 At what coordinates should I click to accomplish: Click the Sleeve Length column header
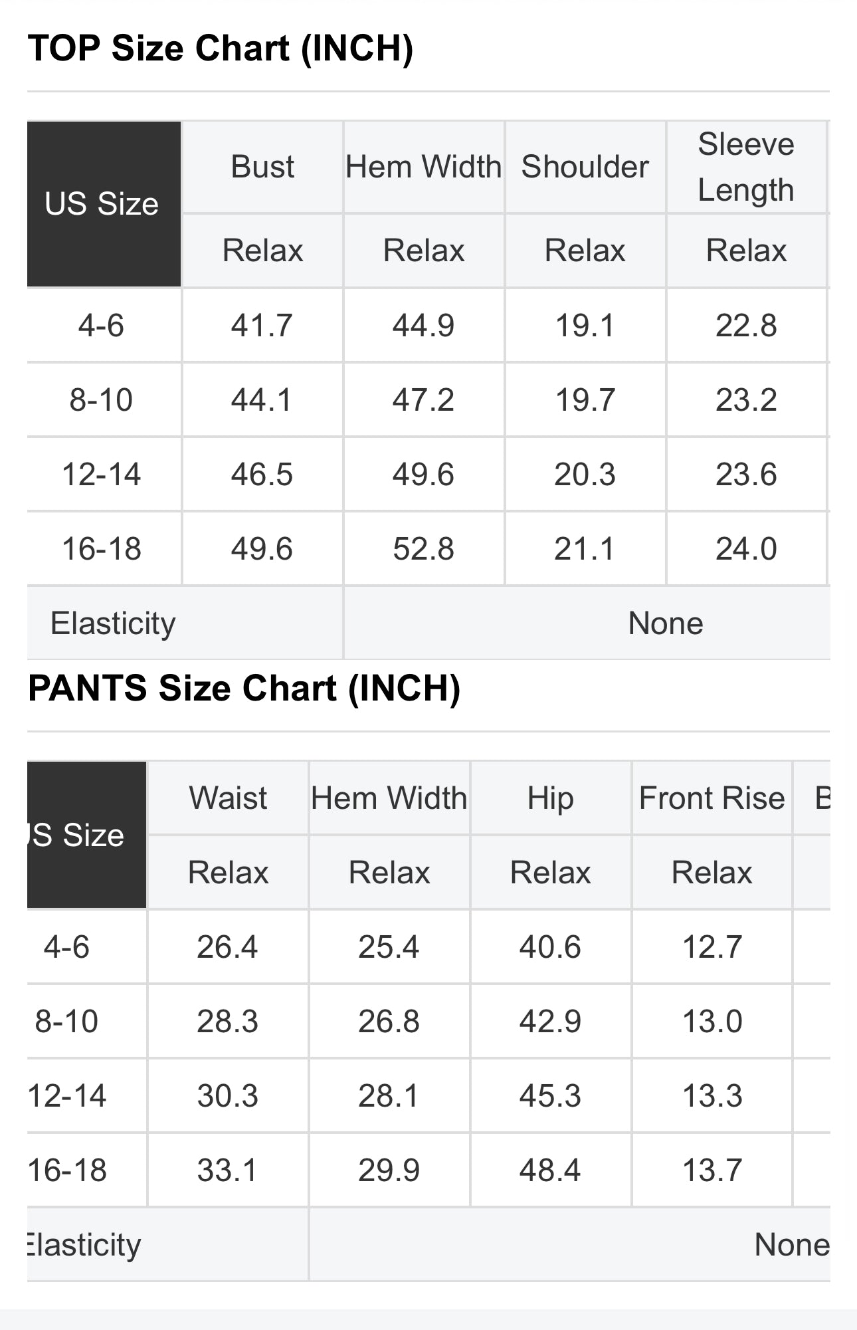pyautogui.click(x=745, y=167)
